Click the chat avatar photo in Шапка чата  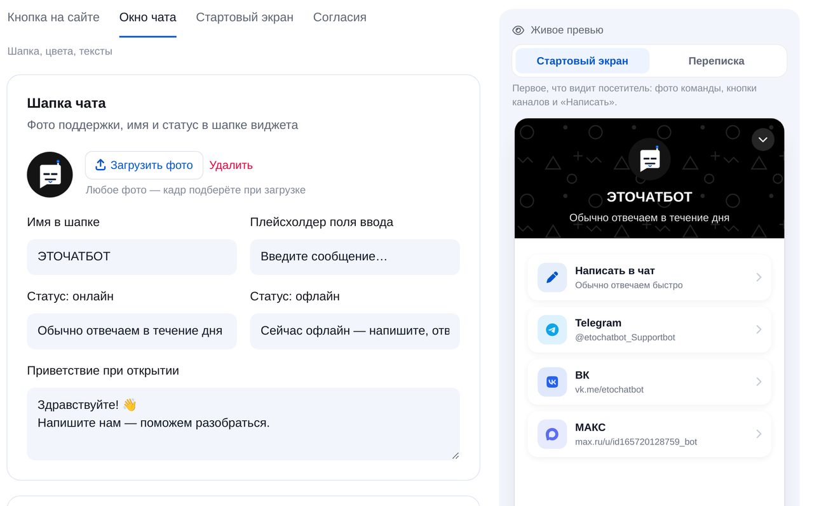50,175
